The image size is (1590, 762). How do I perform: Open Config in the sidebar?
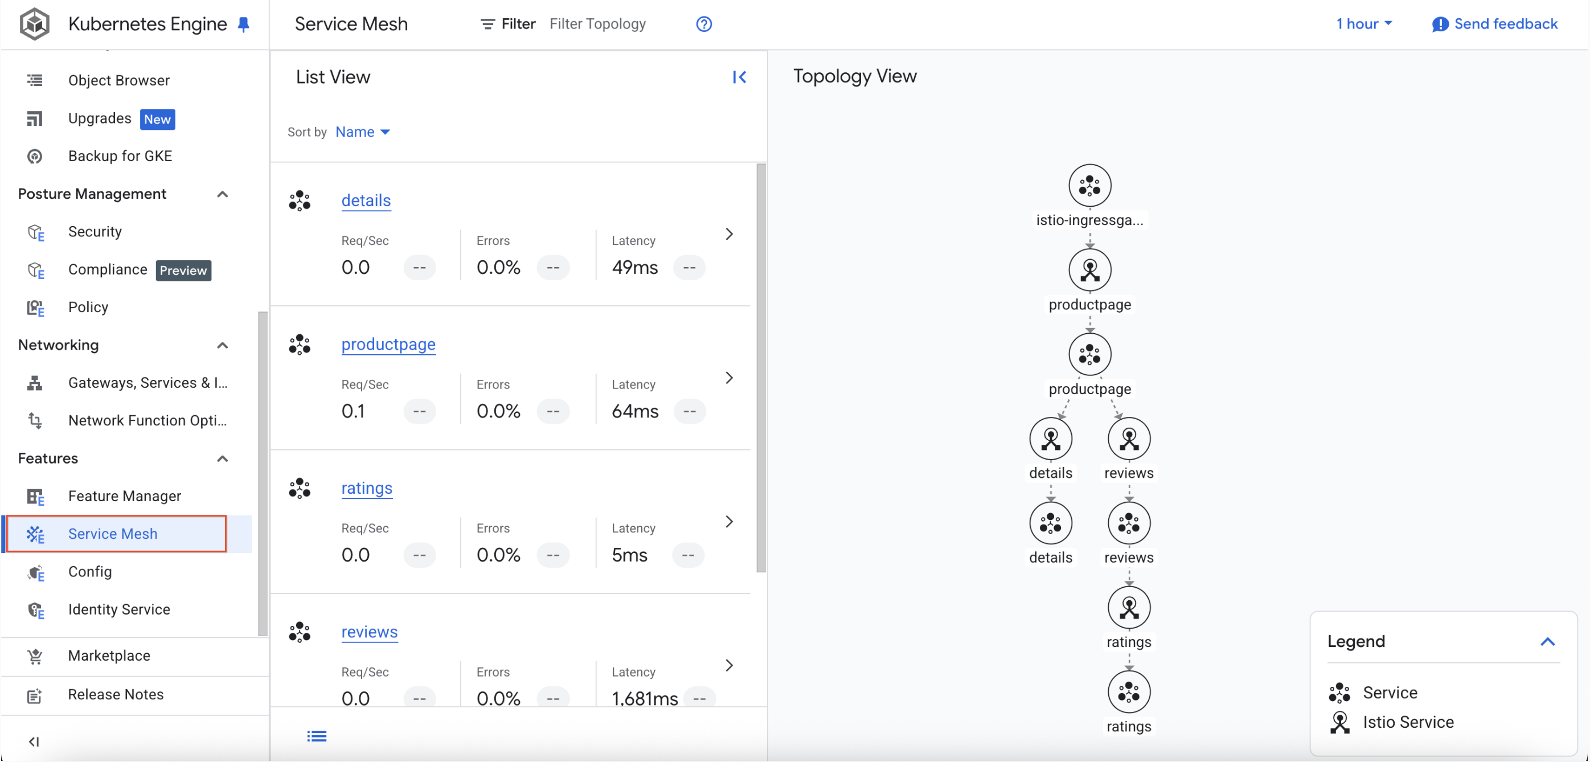(90, 572)
